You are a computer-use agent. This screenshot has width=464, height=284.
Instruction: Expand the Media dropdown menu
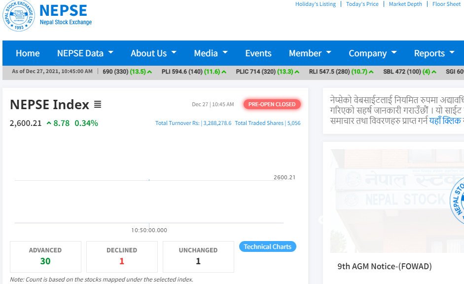[211, 53]
